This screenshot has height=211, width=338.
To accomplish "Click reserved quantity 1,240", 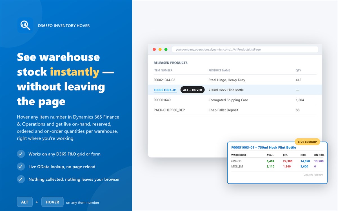I will coord(287,166).
